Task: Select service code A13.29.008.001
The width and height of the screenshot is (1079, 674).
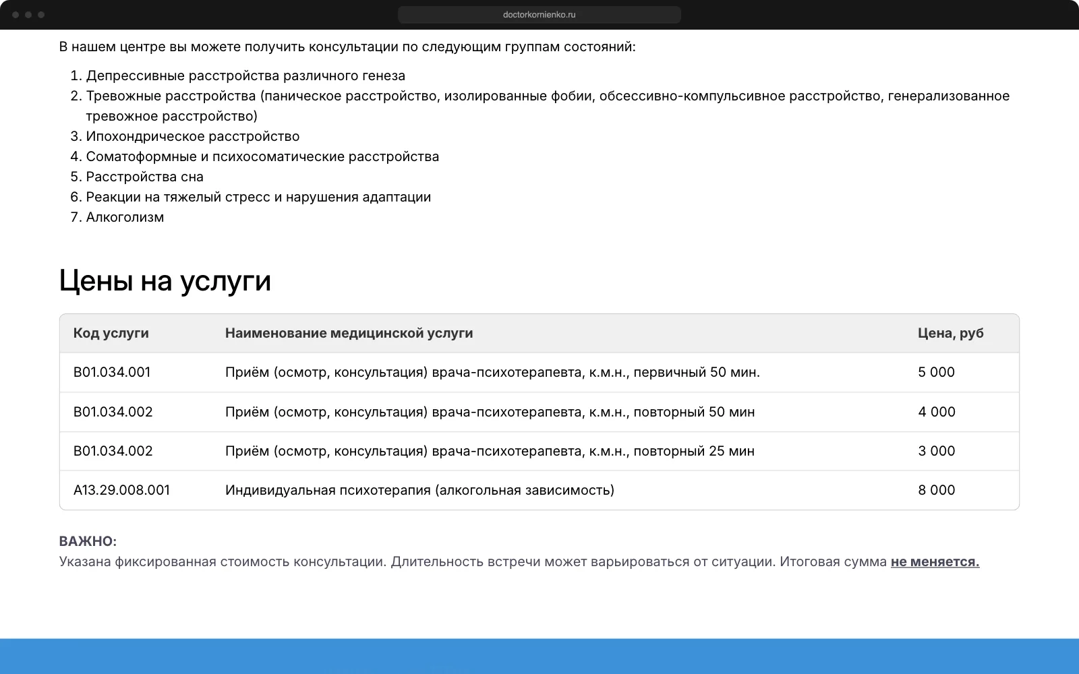Action: (121, 490)
